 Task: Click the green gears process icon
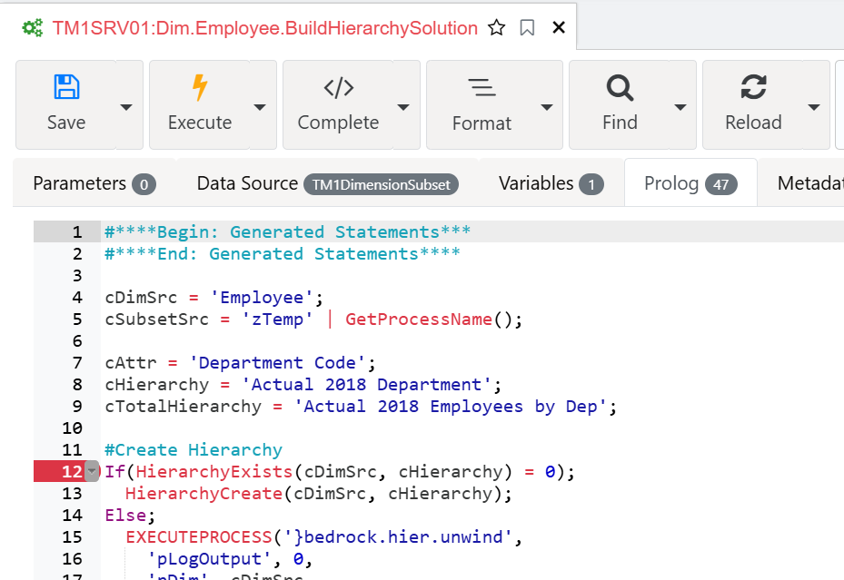pos(33,28)
